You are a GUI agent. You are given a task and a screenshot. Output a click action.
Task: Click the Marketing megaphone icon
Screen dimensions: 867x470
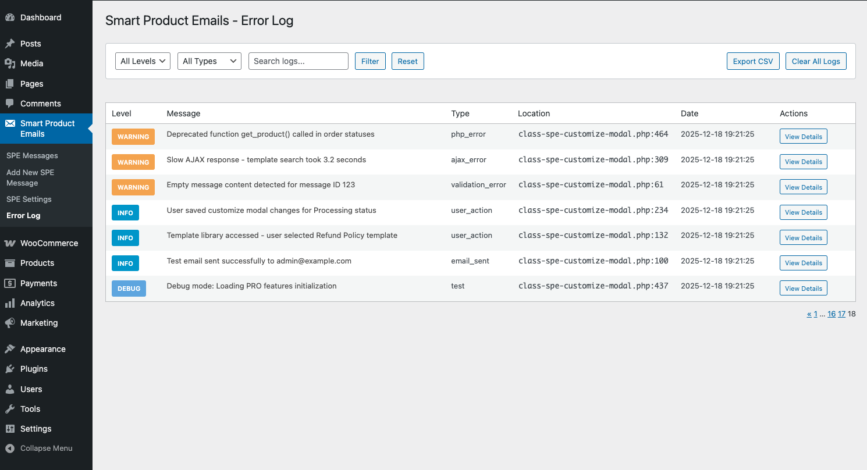(10, 323)
